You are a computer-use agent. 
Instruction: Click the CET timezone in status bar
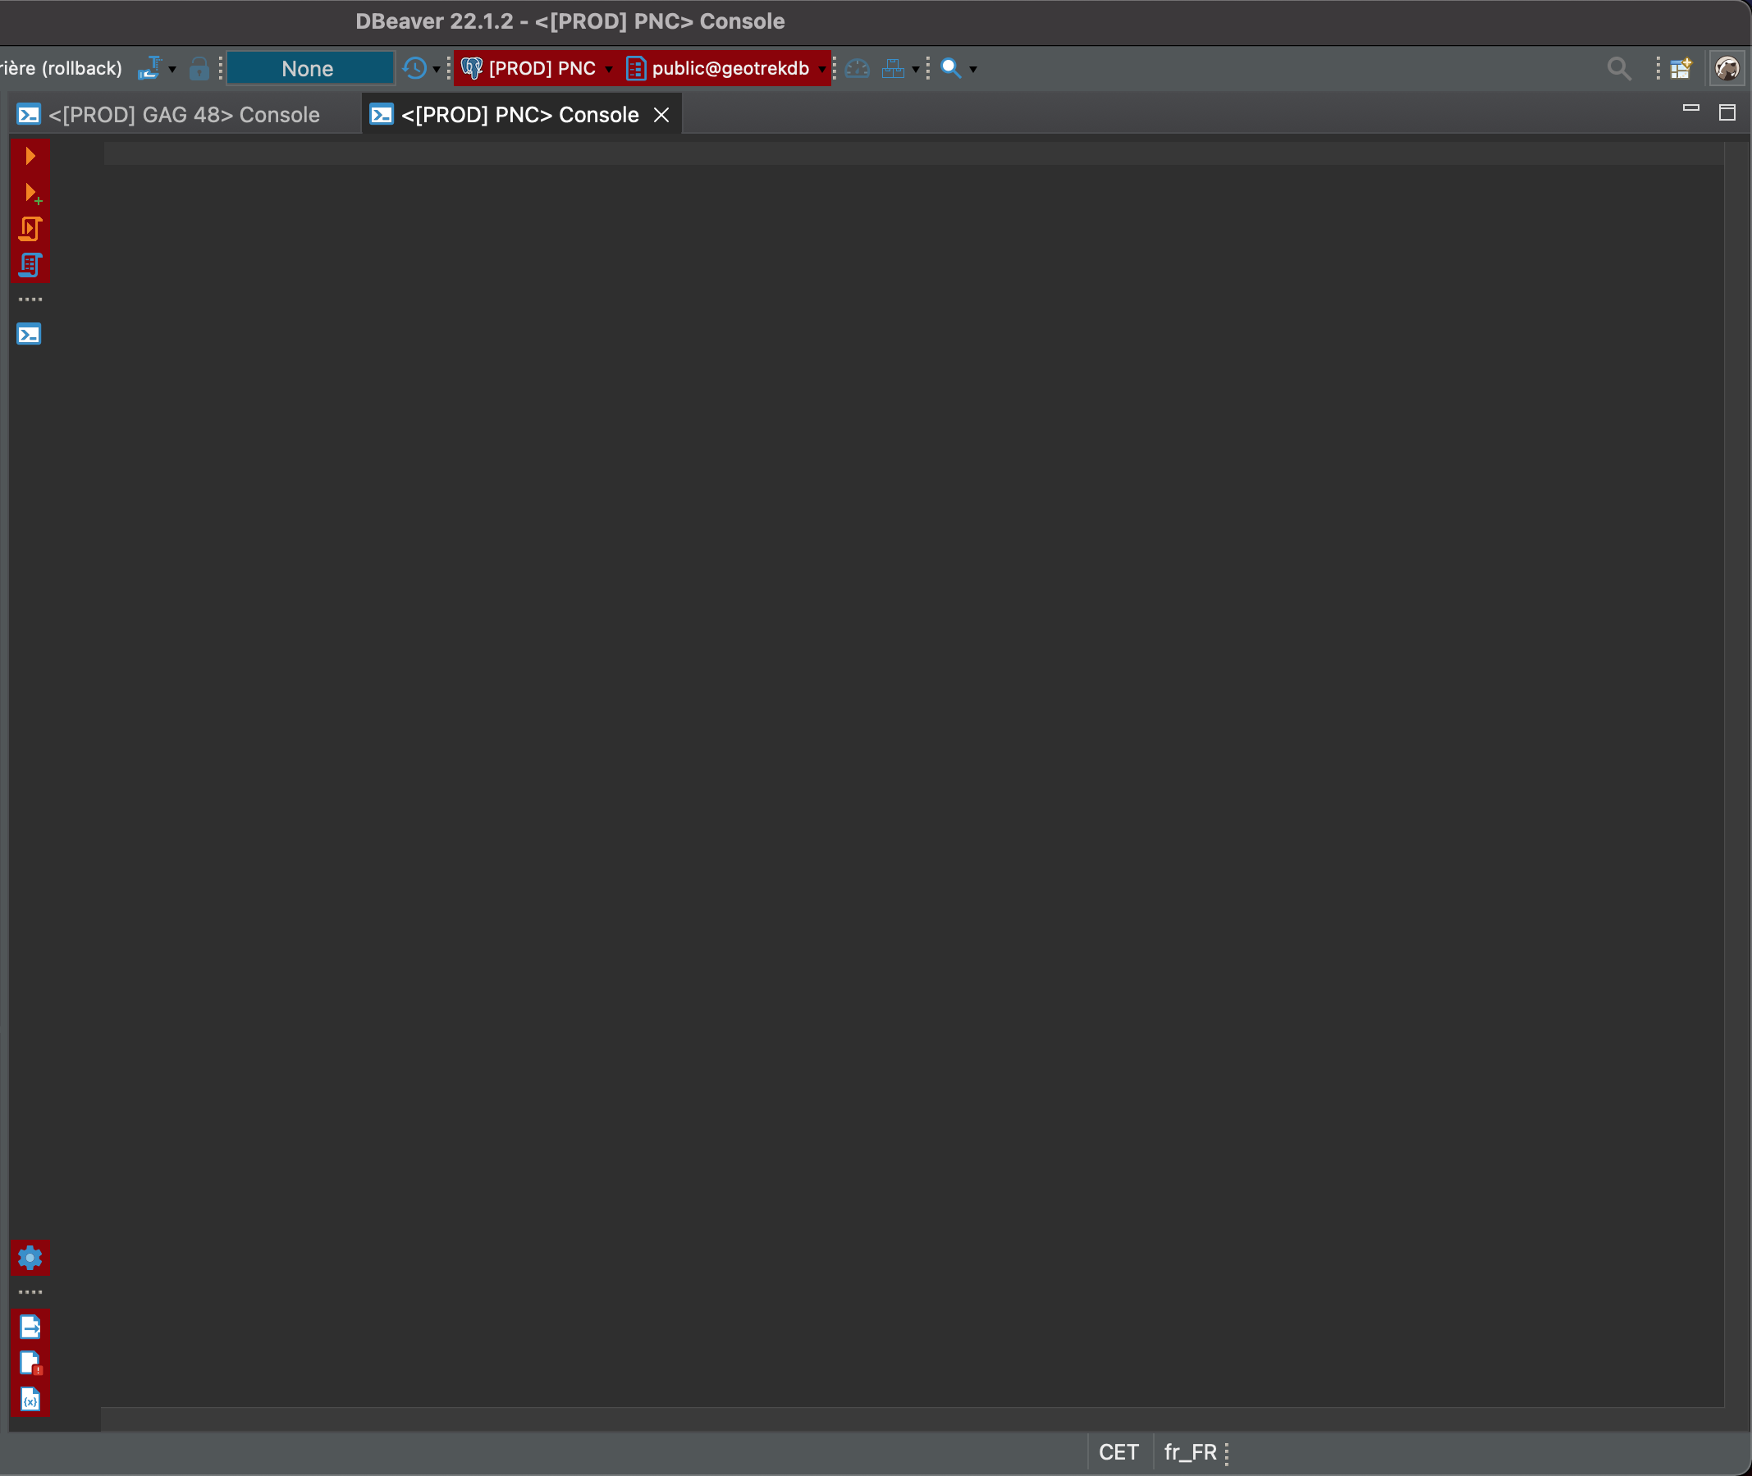click(1118, 1451)
